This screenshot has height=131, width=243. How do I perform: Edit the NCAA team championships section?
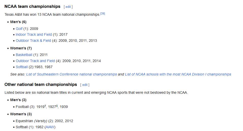point(68,7)
